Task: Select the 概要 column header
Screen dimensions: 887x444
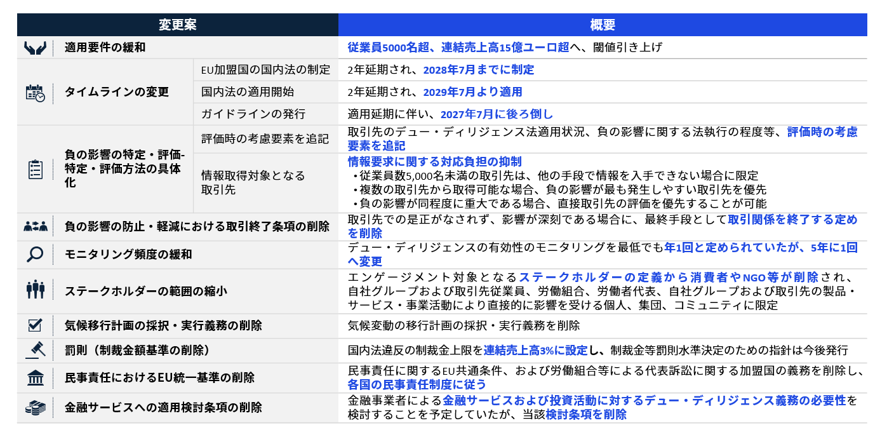Action: coord(602,25)
